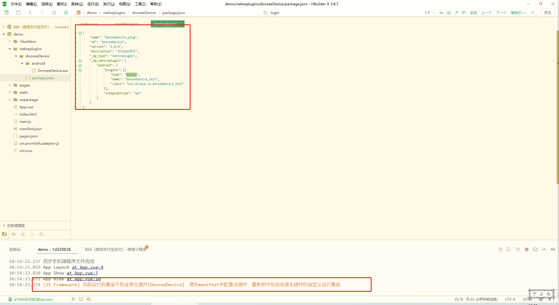Open the App.vue:4 console link
This screenshot has height=305, width=559.
pyautogui.click(x=88, y=267)
